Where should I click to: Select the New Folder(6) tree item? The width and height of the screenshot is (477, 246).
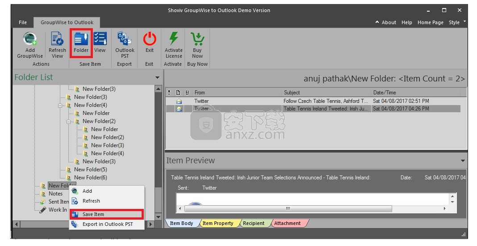(91, 178)
